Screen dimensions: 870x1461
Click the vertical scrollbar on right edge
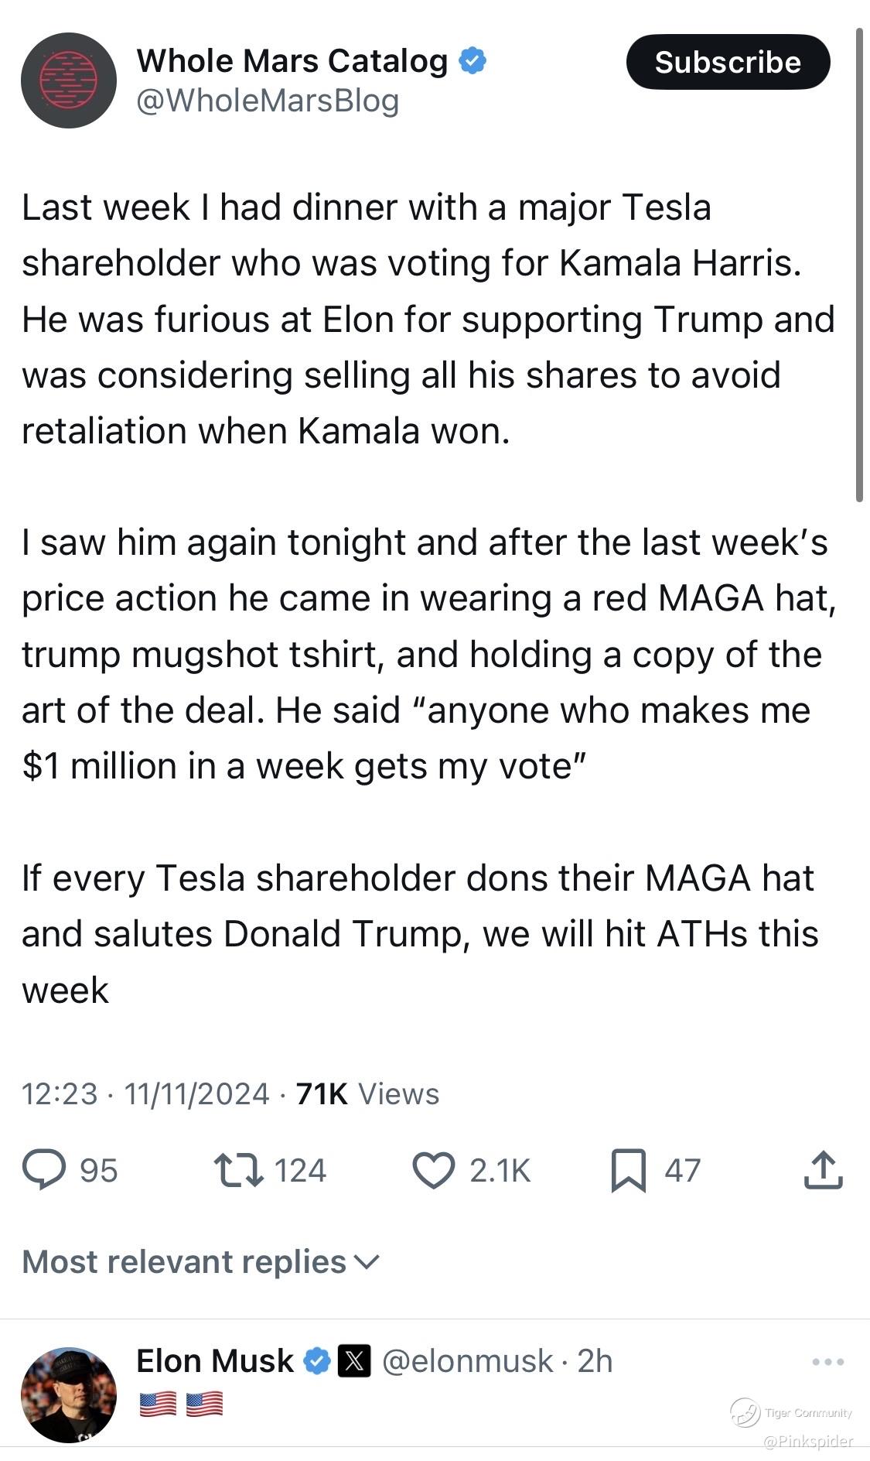point(859,265)
